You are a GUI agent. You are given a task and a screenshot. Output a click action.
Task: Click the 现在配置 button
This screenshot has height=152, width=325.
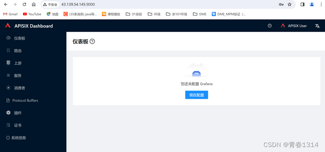point(197,95)
